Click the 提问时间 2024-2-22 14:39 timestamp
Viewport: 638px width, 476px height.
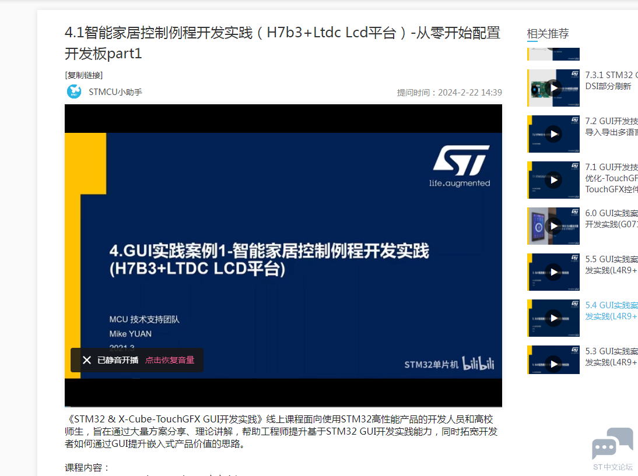[x=449, y=93]
